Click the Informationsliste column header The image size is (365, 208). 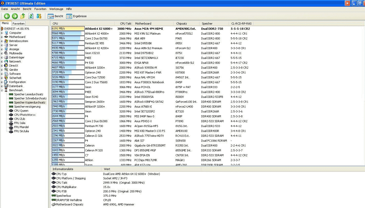[x=76, y=169]
